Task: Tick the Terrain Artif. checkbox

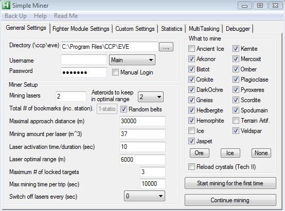Action: point(236,121)
